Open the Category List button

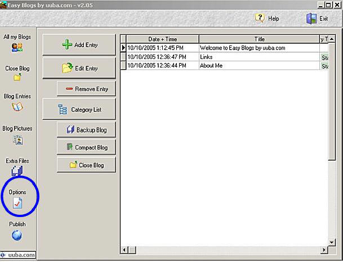(x=79, y=110)
